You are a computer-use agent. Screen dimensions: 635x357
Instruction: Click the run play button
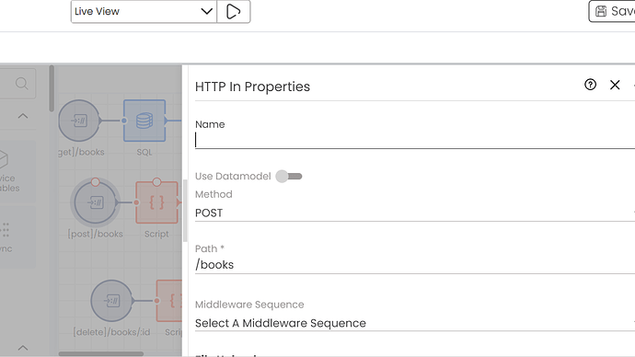point(233,11)
